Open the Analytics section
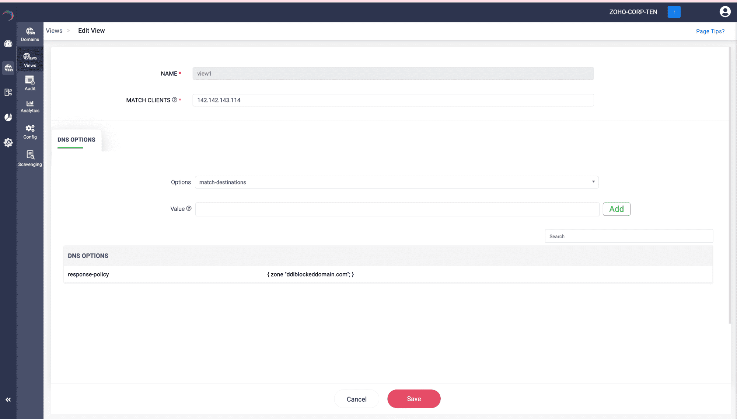Screen dimensions: 737x419 point(30,106)
